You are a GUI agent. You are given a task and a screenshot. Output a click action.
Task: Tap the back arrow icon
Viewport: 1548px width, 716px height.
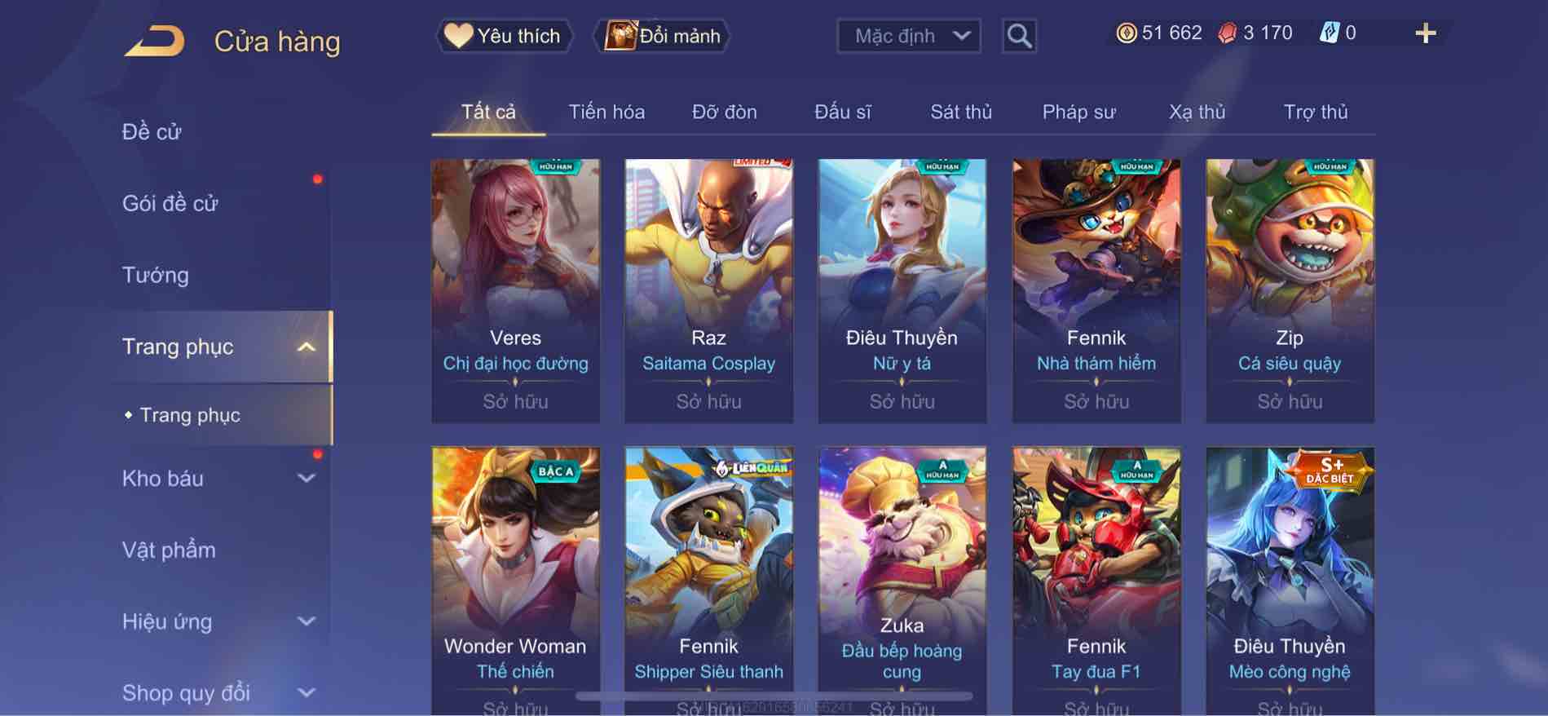click(x=155, y=41)
